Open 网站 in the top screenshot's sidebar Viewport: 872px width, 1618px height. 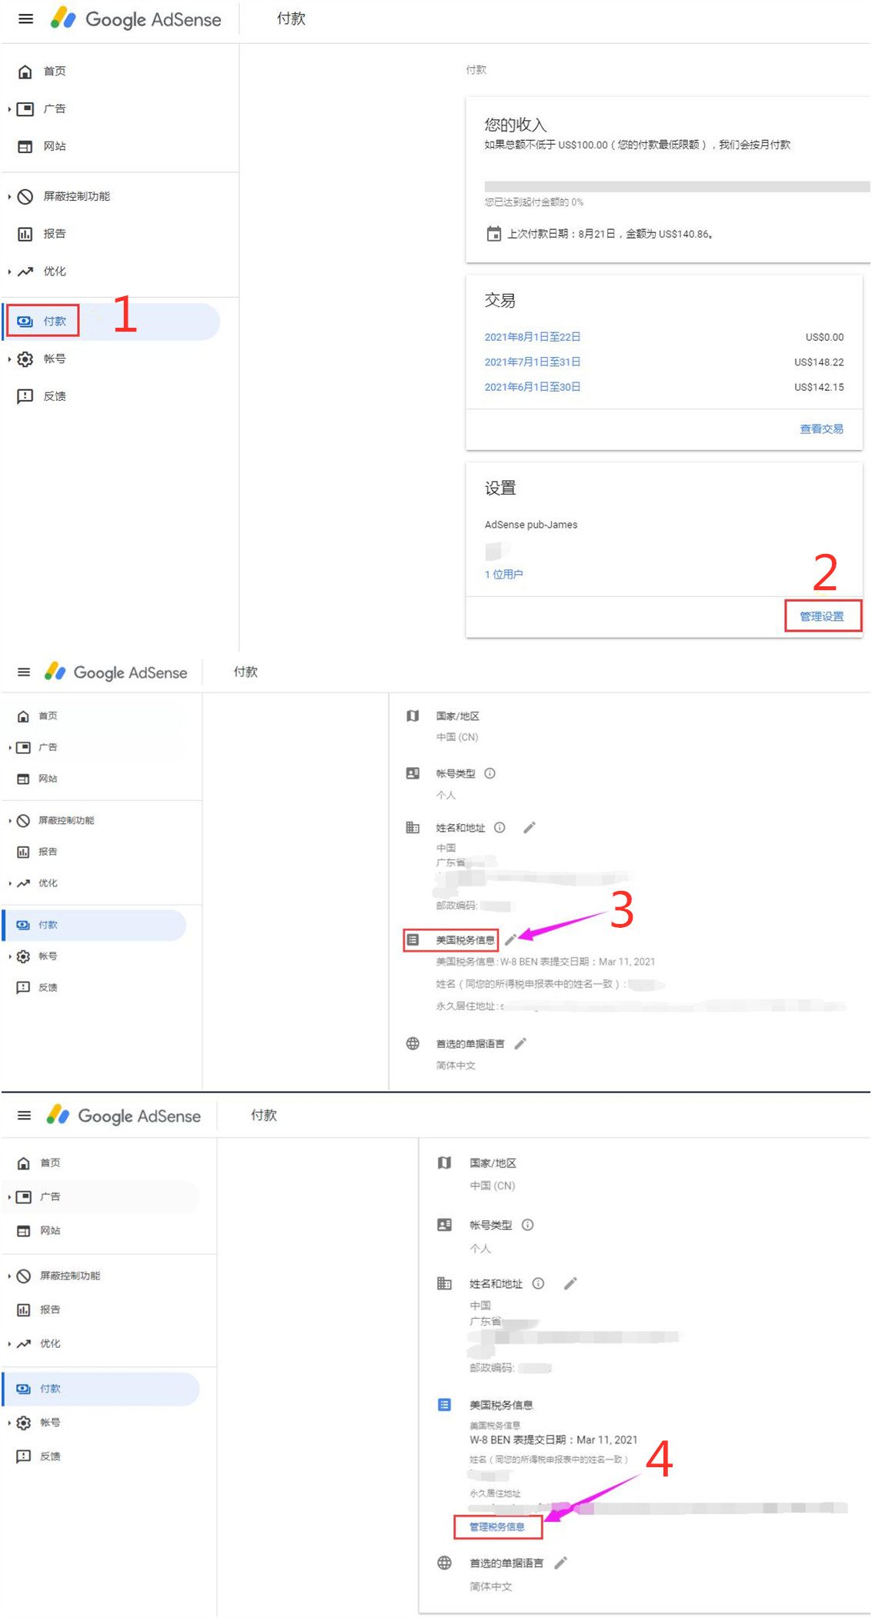tap(54, 146)
